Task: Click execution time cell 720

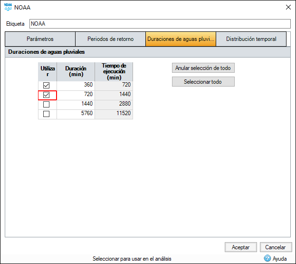Action: (x=114, y=86)
